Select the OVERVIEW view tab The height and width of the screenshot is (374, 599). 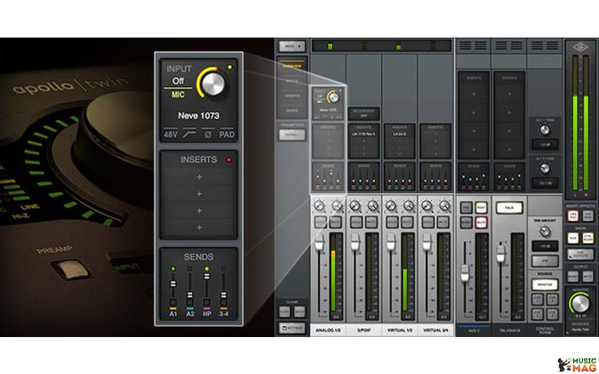coord(292,66)
